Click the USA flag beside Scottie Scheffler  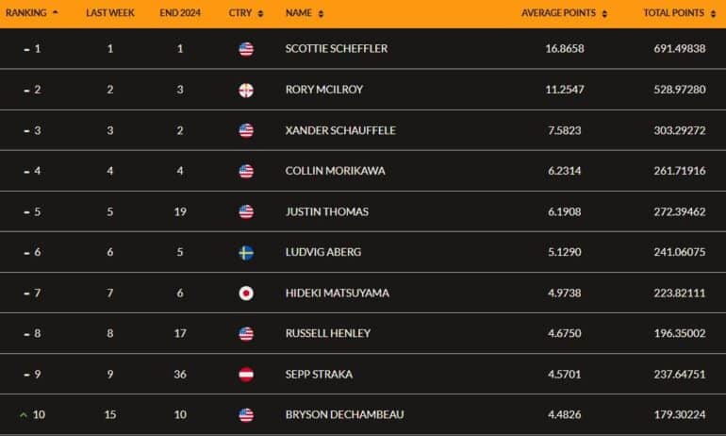[x=246, y=49]
